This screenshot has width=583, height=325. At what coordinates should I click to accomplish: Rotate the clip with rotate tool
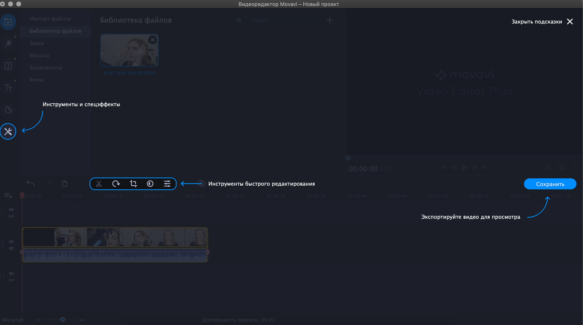116,184
